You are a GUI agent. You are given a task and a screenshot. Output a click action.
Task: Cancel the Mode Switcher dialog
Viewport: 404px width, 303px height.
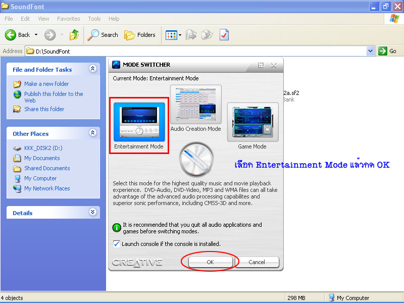(x=257, y=262)
